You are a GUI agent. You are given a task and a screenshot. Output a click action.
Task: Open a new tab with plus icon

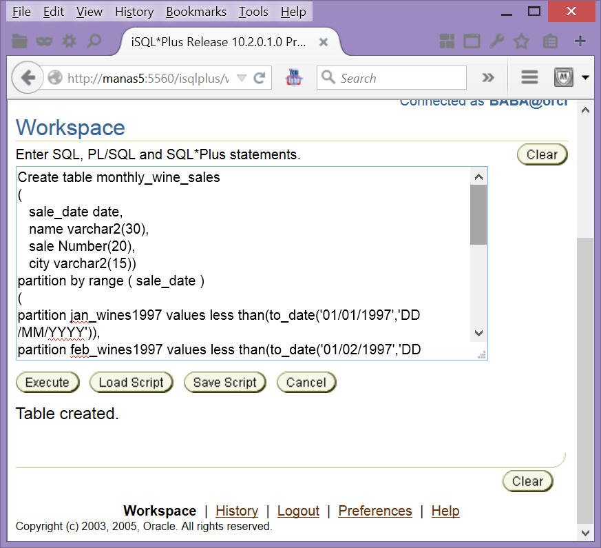(x=580, y=41)
